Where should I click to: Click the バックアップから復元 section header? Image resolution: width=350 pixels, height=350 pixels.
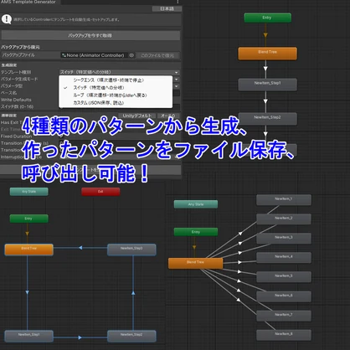(x=20, y=47)
